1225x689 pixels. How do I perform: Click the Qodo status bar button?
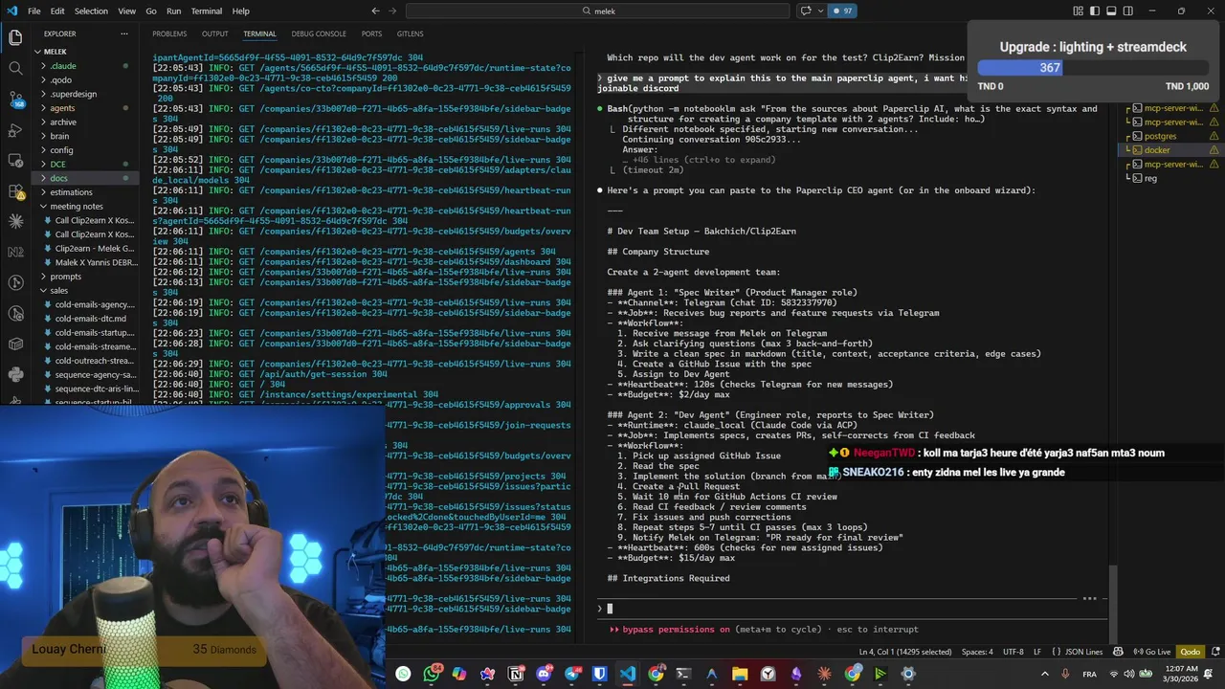(x=1190, y=652)
